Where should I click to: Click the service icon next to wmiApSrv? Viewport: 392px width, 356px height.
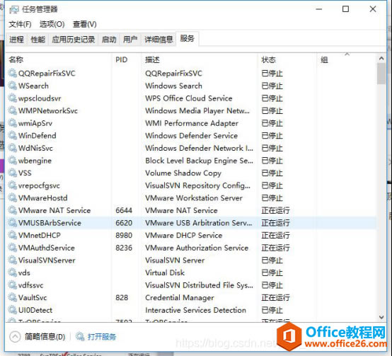click(x=12, y=123)
